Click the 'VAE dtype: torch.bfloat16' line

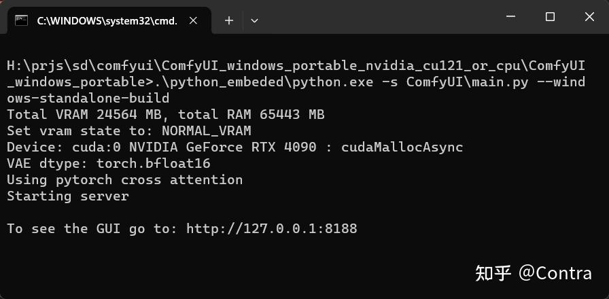[x=108, y=164]
